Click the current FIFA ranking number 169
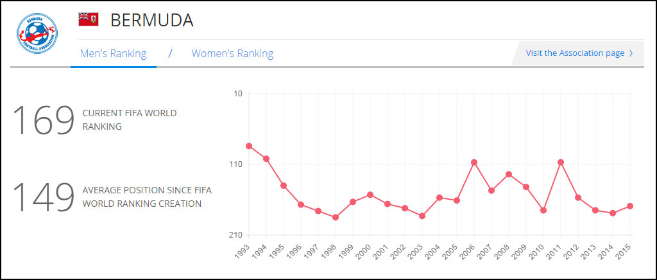This screenshot has width=657, height=280. pyautogui.click(x=44, y=119)
